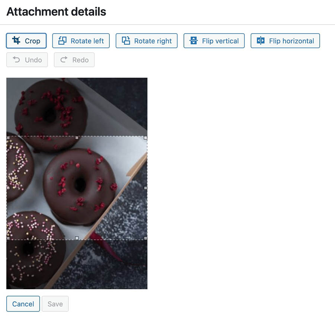Cancel the image editing

tap(23, 304)
